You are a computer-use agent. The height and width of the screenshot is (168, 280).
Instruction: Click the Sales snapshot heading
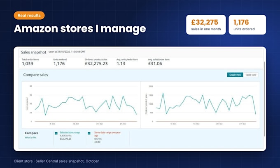click(x=34, y=52)
